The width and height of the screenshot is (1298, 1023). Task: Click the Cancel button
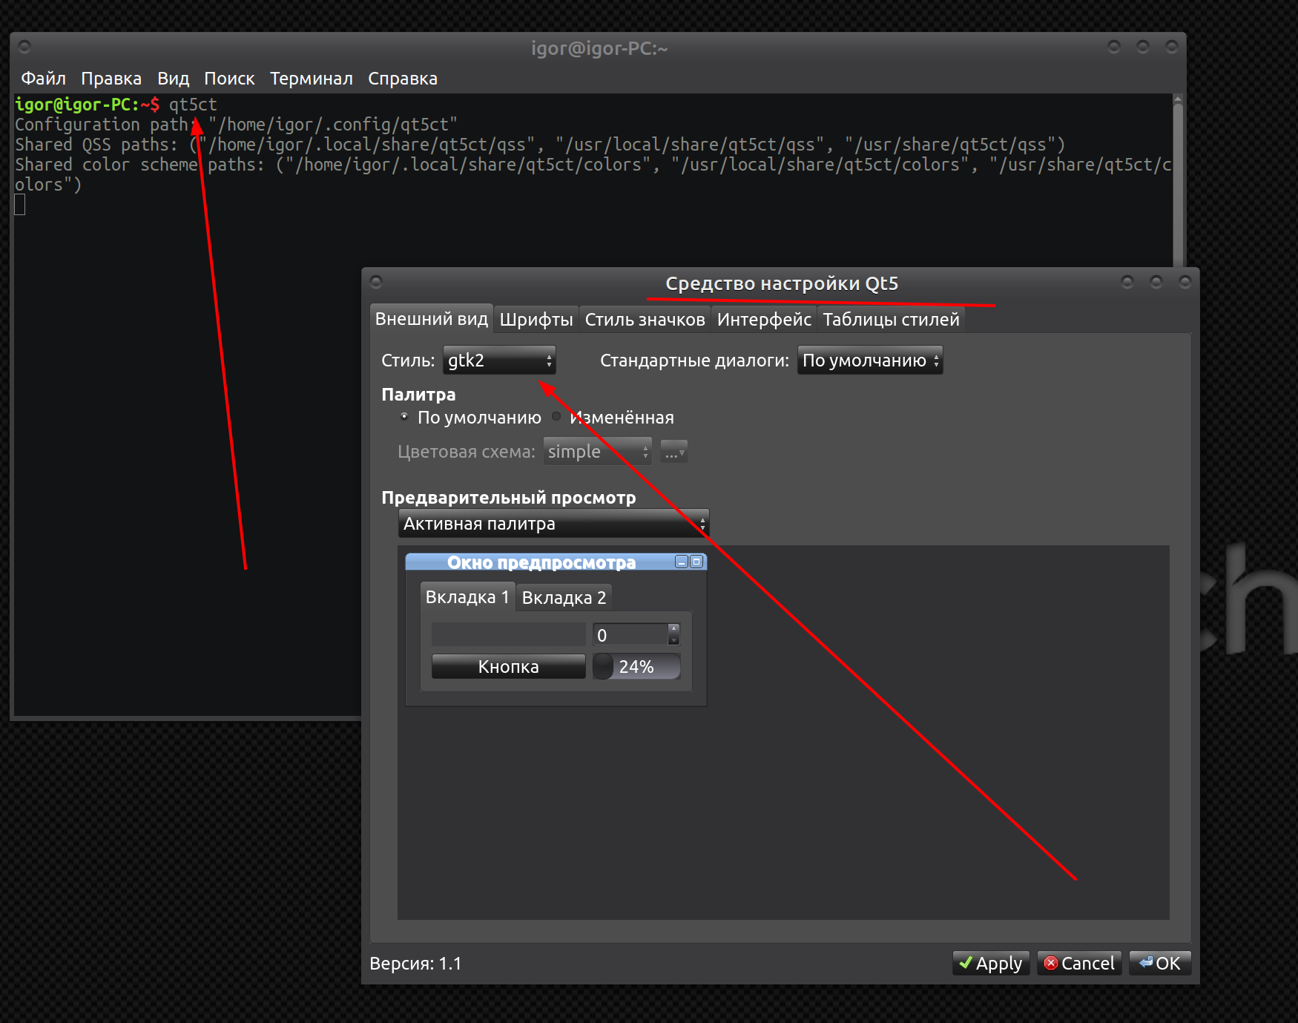(1079, 964)
